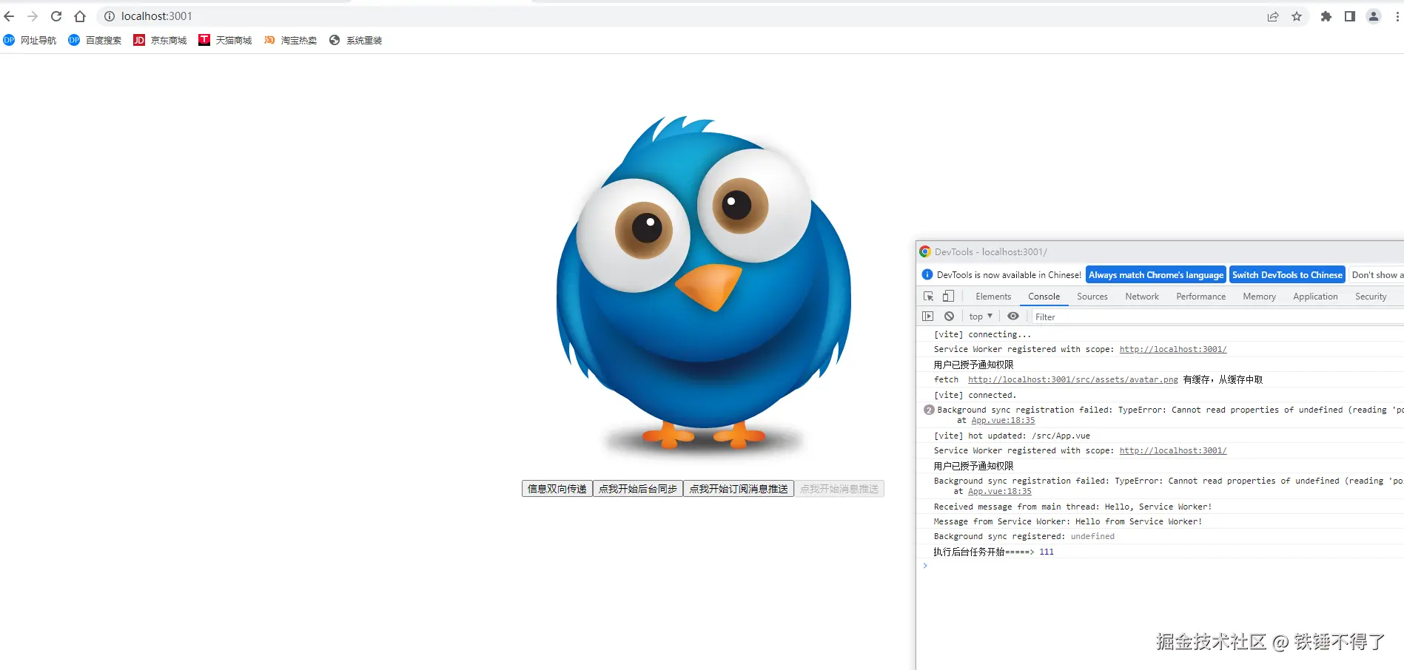Show the console sidebar panel
The height and width of the screenshot is (670, 1404).
point(928,317)
